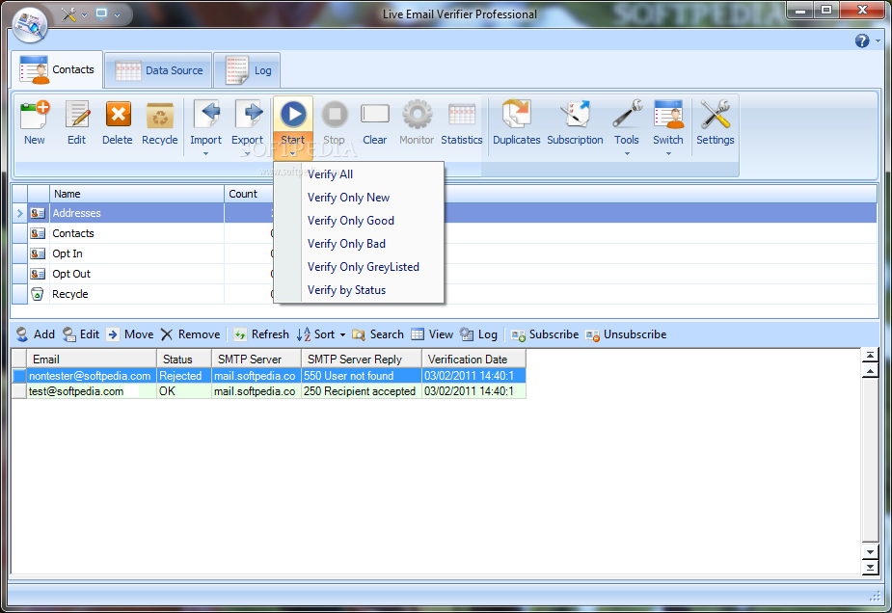Select the nontester@softpedia.com row
Image resolution: width=892 pixels, height=613 pixels.
point(268,376)
